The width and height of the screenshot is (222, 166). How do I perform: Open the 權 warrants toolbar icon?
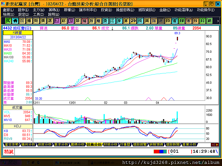pos(98,21)
